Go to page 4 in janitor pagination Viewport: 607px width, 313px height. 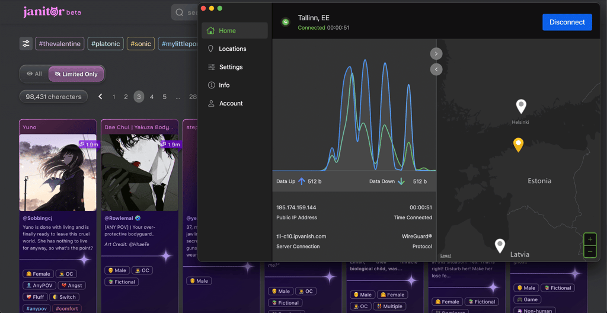(152, 97)
